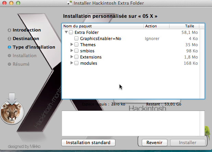Image resolution: width=212 pixels, height=152 pixels.
Task: Click the Installation standard button
Action: point(88,142)
